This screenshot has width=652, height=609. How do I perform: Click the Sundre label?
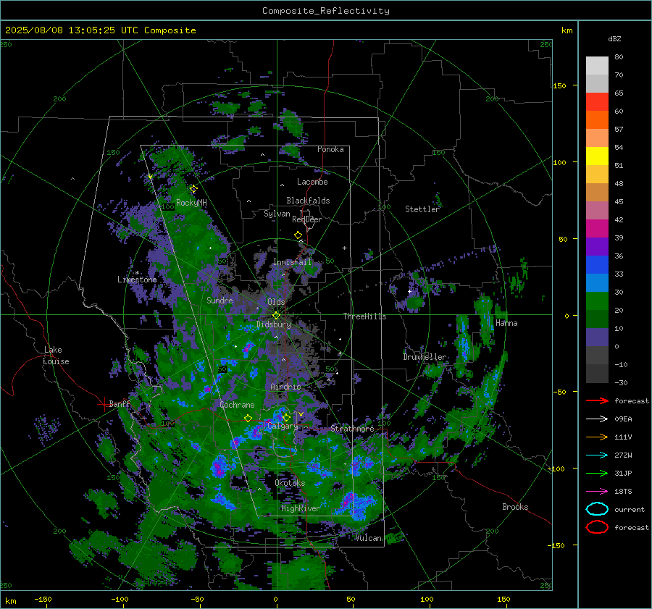(x=220, y=300)
